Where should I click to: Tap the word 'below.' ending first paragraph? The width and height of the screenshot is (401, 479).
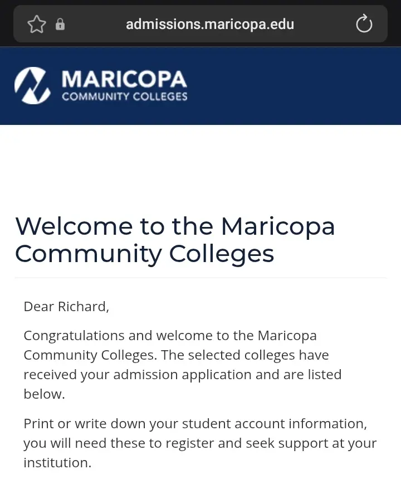tap(44, 394)
